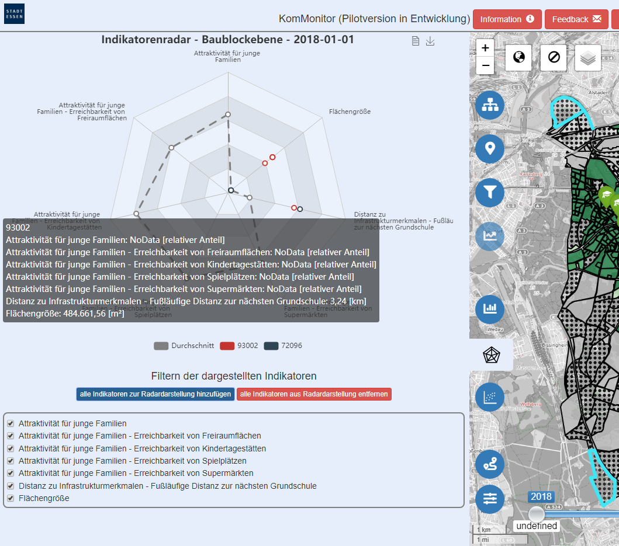Open the map layers control
The width and height of the screenshot is (619, 546).
click(588, 58)
